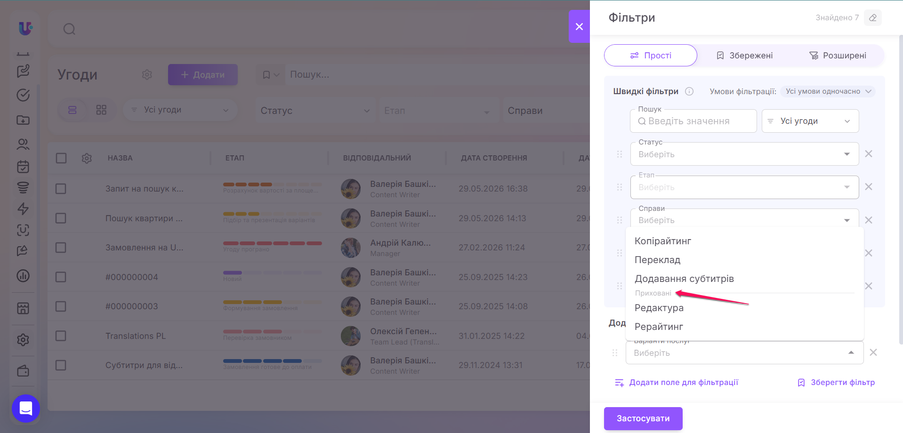This screenshot has height=433, width=903.
Task: Check the row 'Запит на пошук к...'
Action: click(61, 189)
